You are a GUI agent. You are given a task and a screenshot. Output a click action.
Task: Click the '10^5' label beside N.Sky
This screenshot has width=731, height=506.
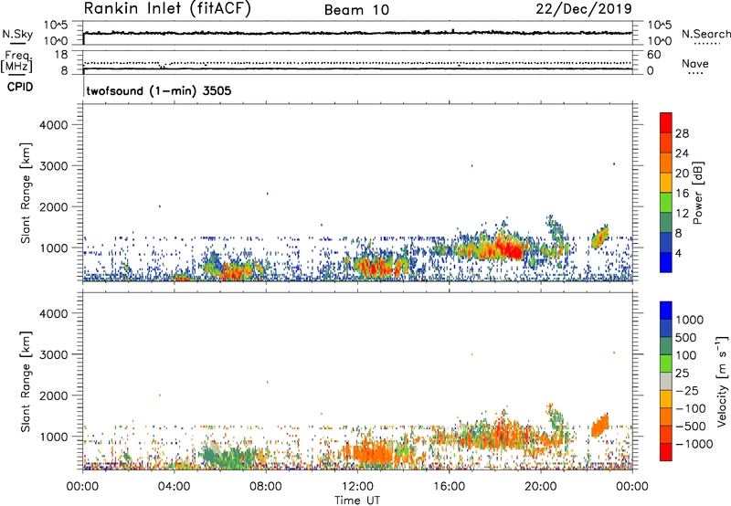[56, 26]
